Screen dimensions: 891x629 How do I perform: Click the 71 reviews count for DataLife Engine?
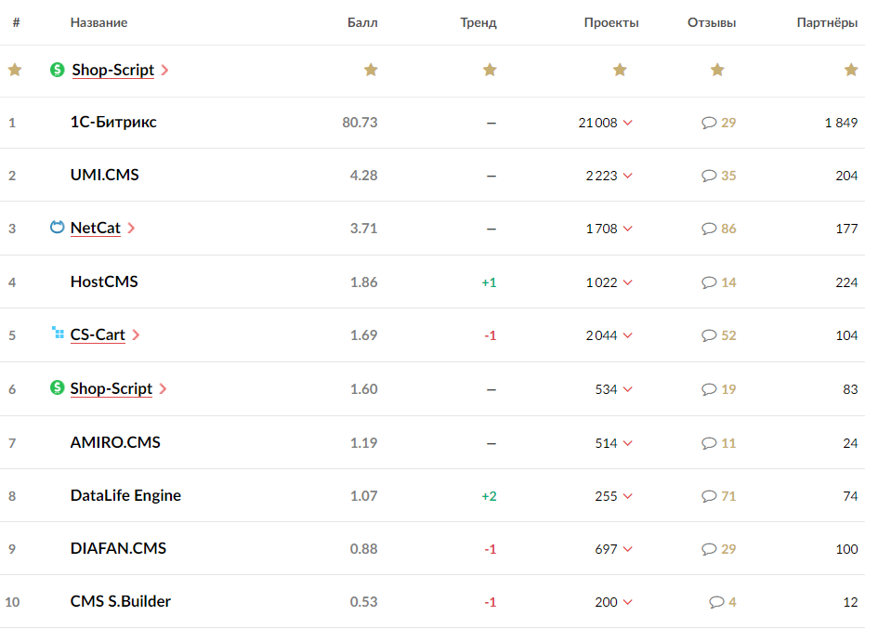coord(728,496)
